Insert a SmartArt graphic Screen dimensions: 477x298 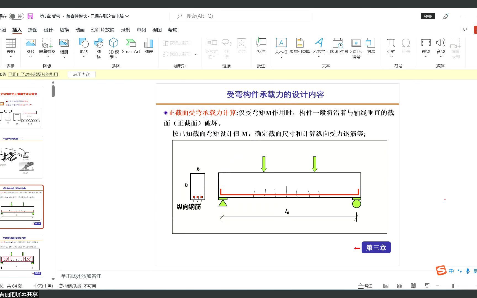coord(131,47)
